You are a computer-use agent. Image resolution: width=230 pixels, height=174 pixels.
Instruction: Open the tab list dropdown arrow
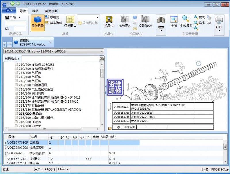point(5,45)
